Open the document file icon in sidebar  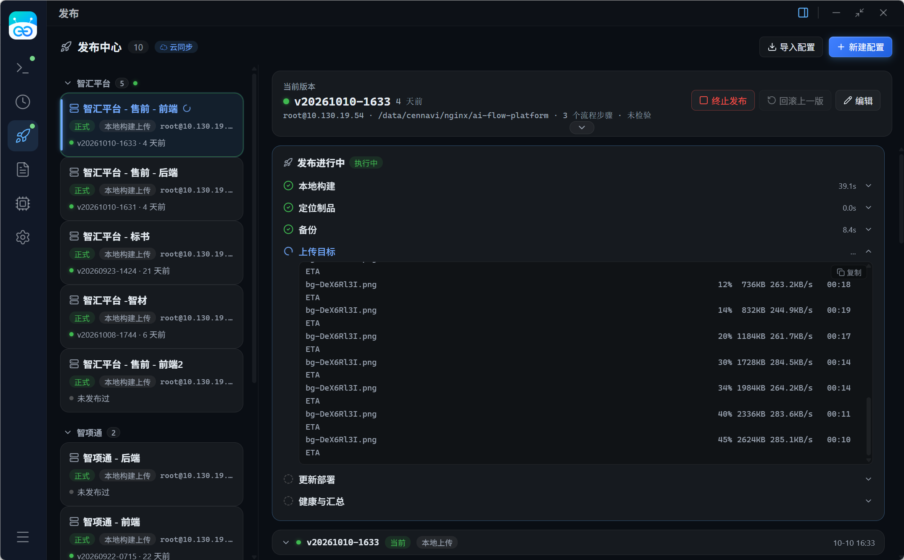[x=23, y=169]
